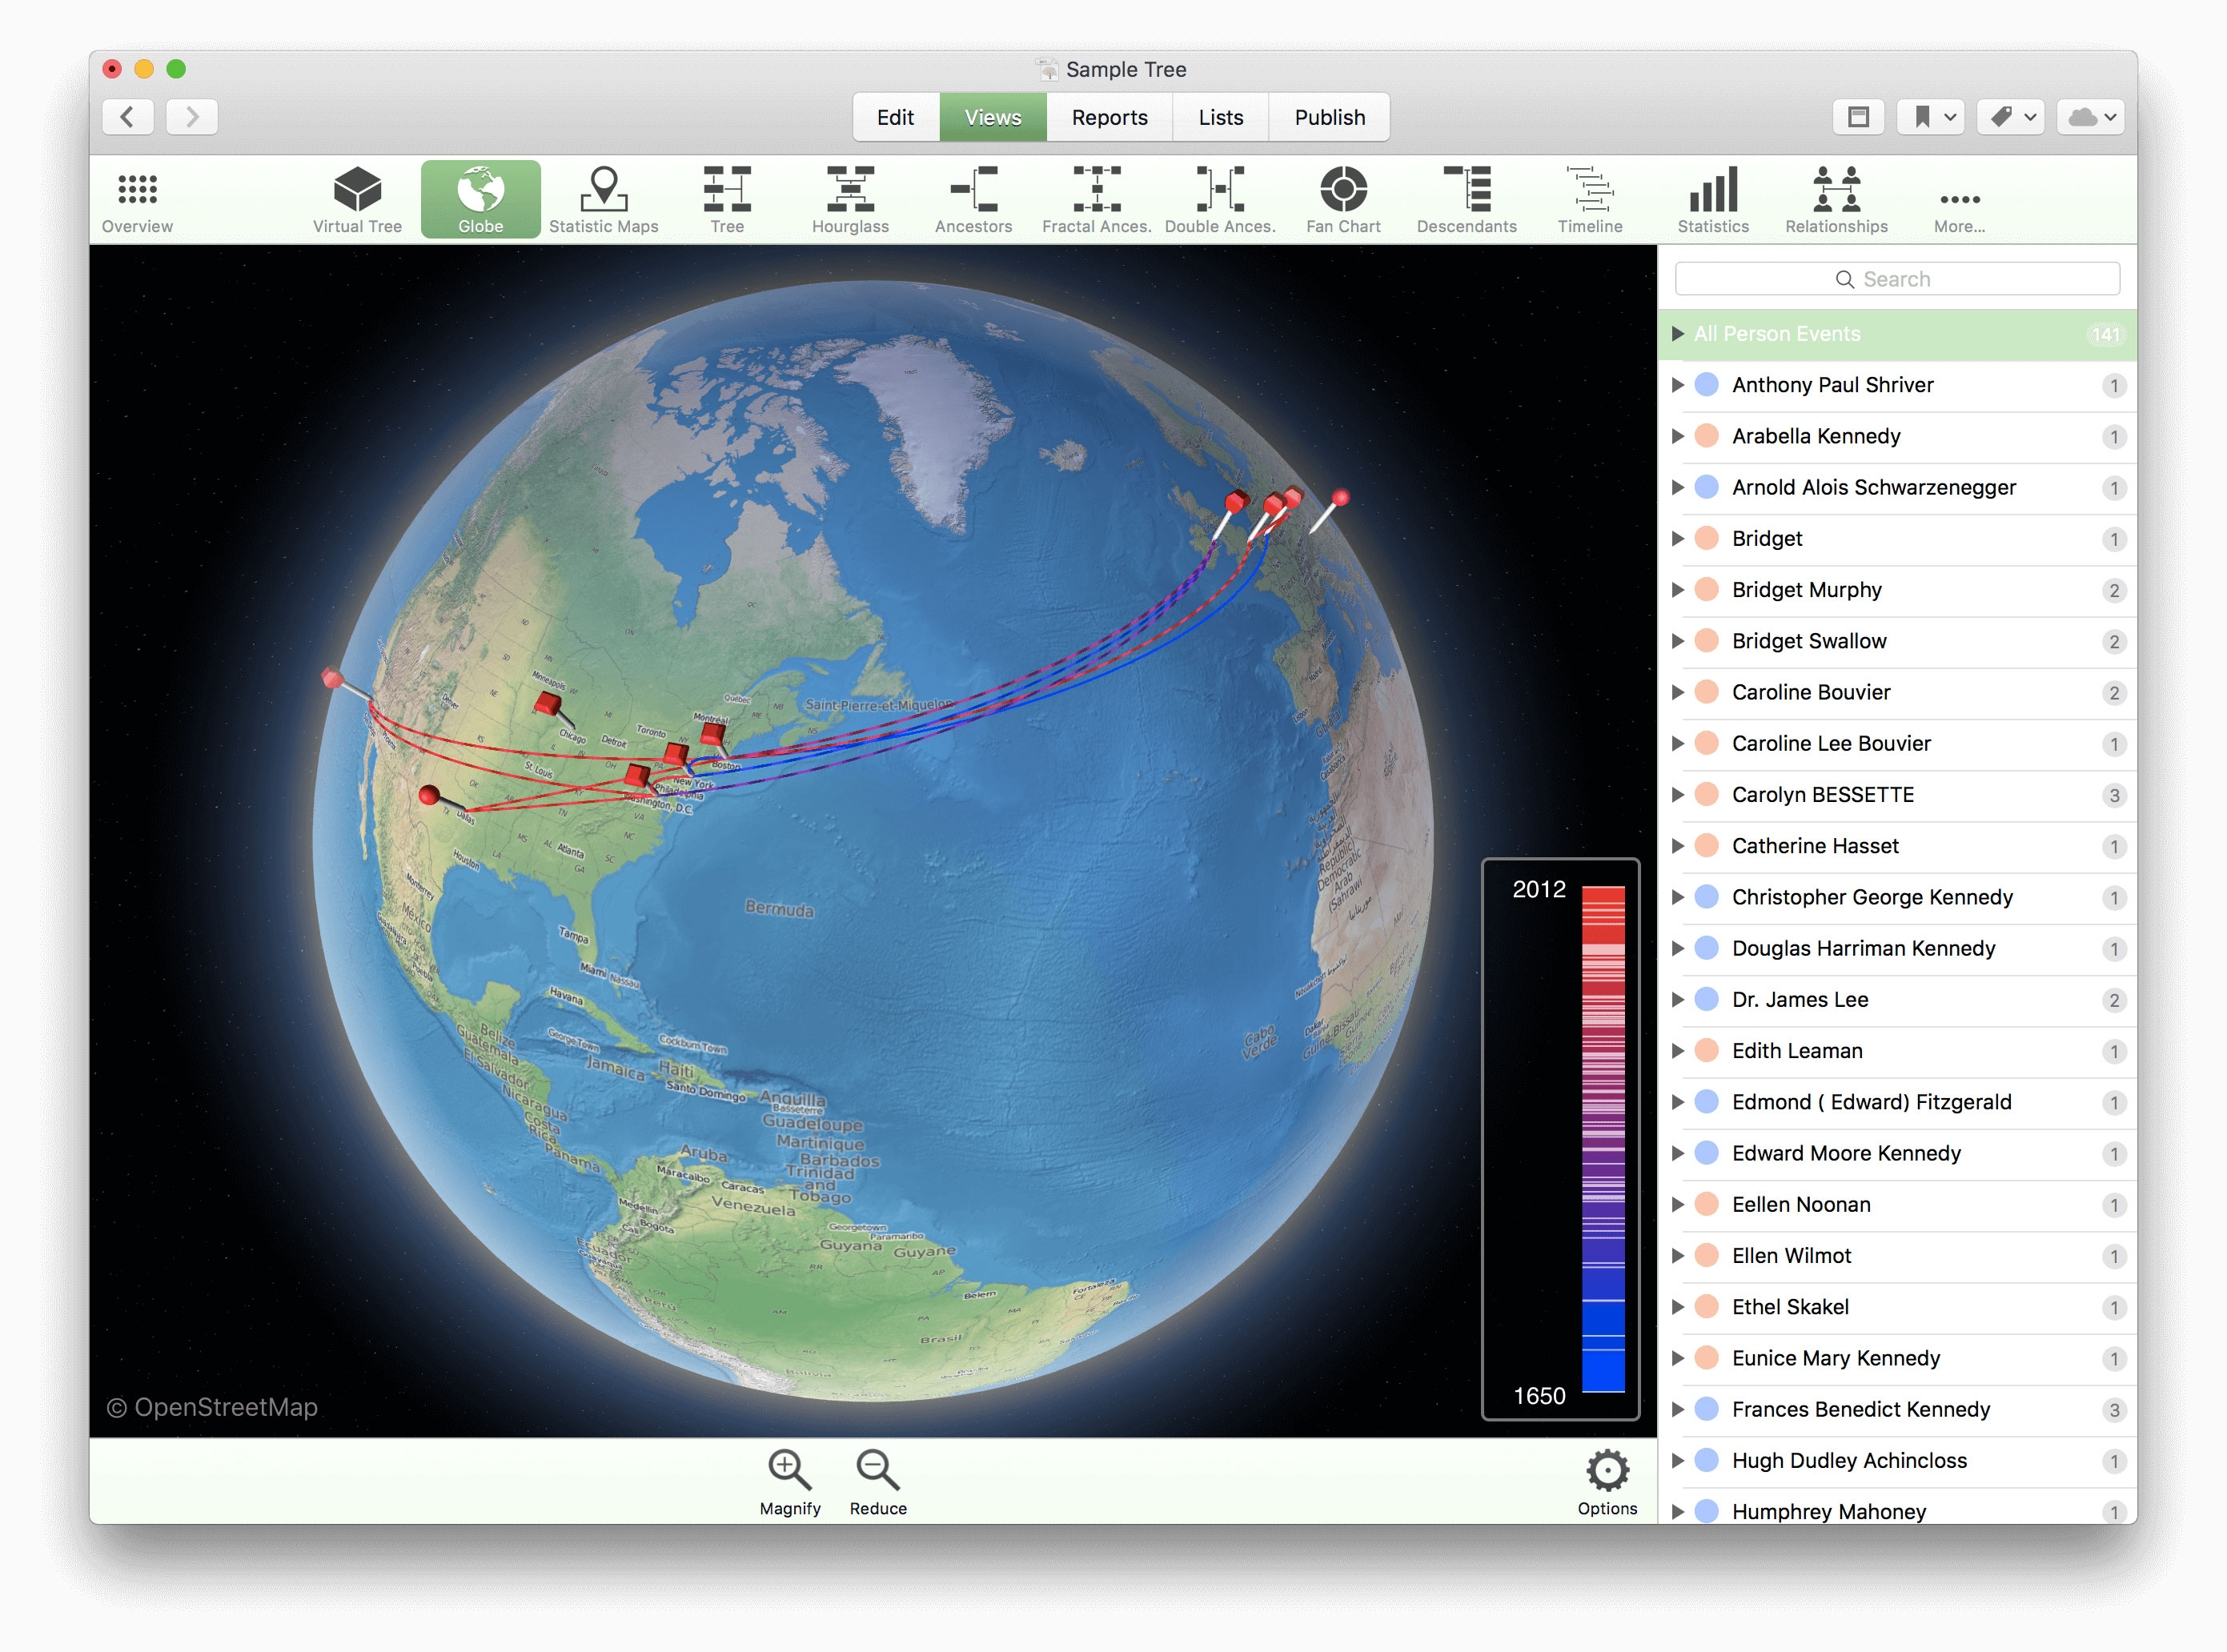Switch to the Reports tab
Image resolution: width=2227 pixels, height=1652 pixels.
(1108, 117)
